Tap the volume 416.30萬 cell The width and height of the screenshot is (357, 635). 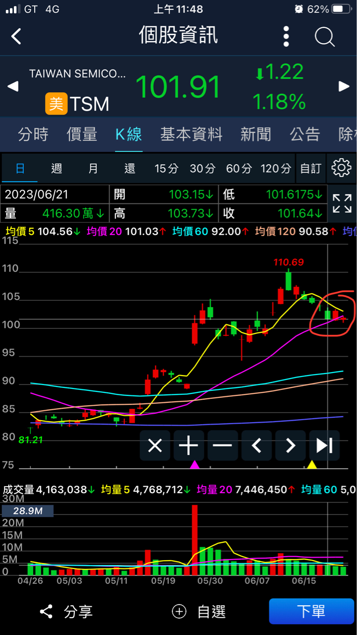coord(56,213)
